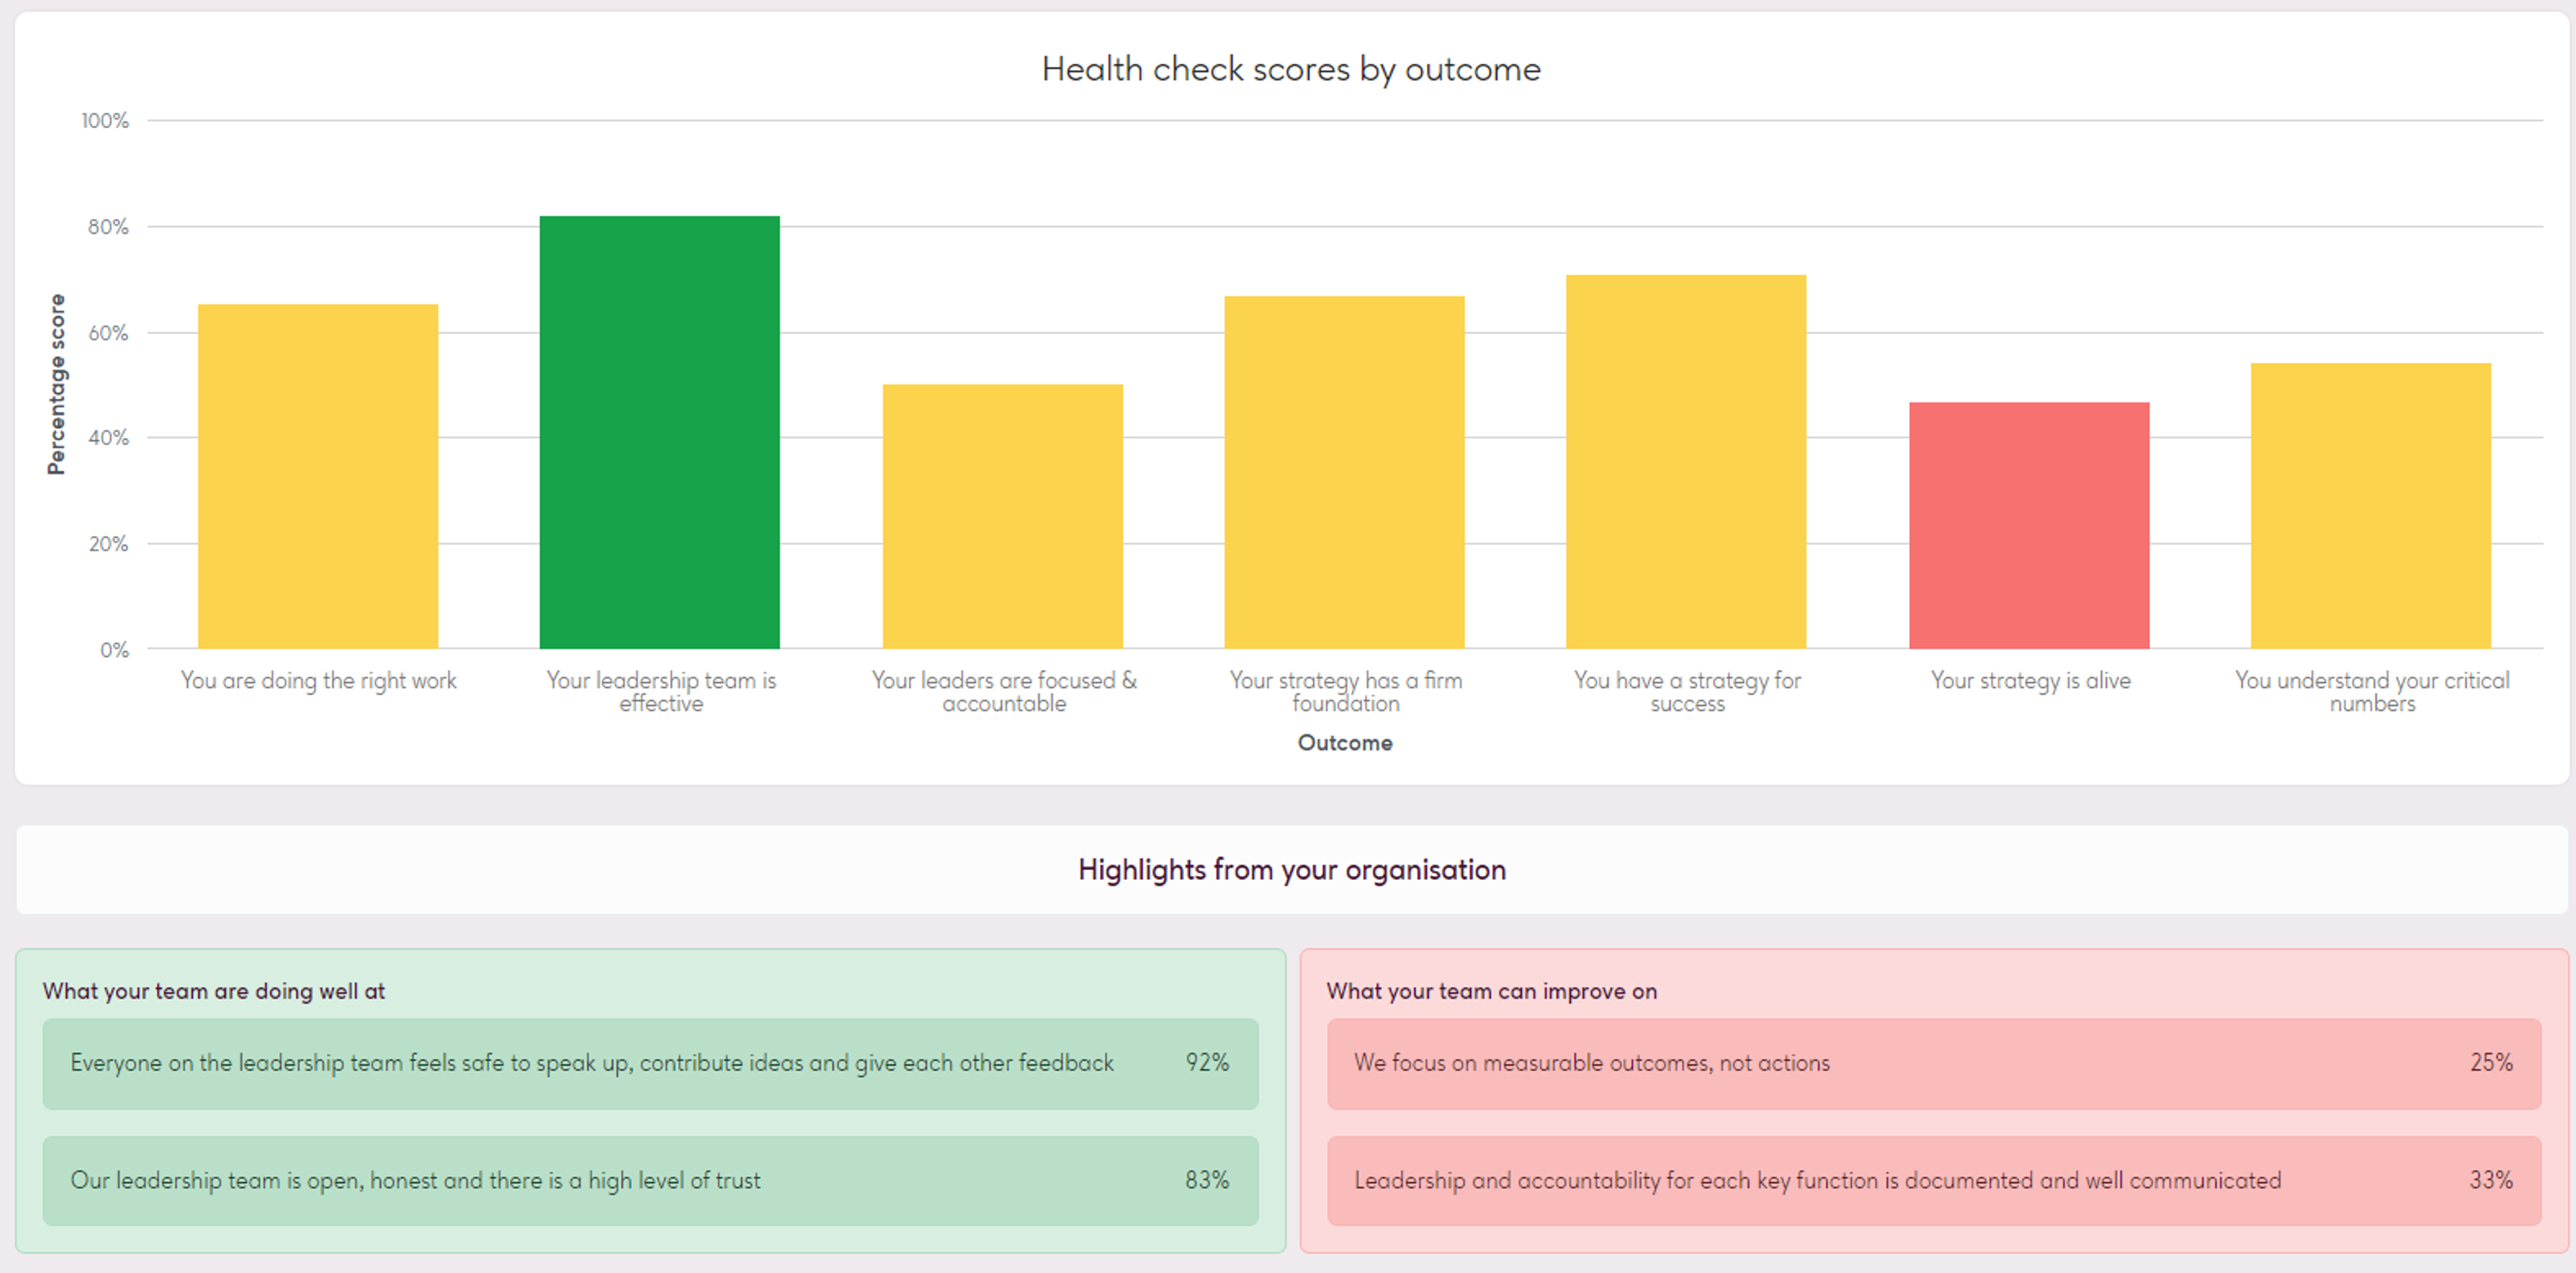Click the 'Your strategy is alive' axis label
Image resolution: width=2576 pixels, height=1273 pixels.
pyautogui.click(x=2030, y=680)
